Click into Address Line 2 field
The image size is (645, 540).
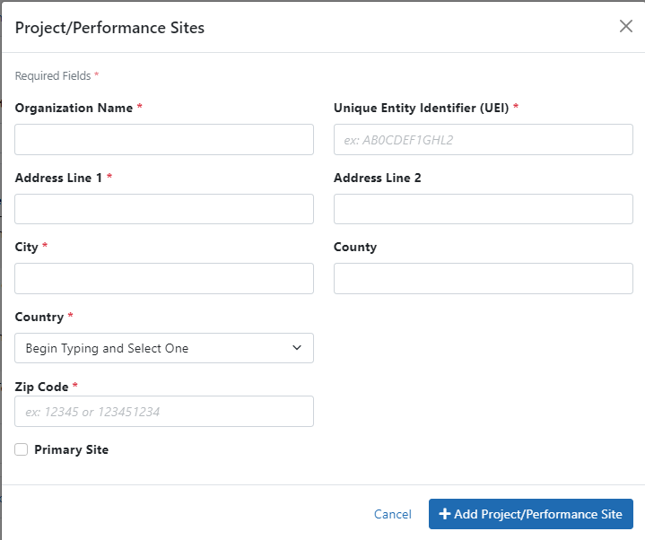click(x=483, y=209)
